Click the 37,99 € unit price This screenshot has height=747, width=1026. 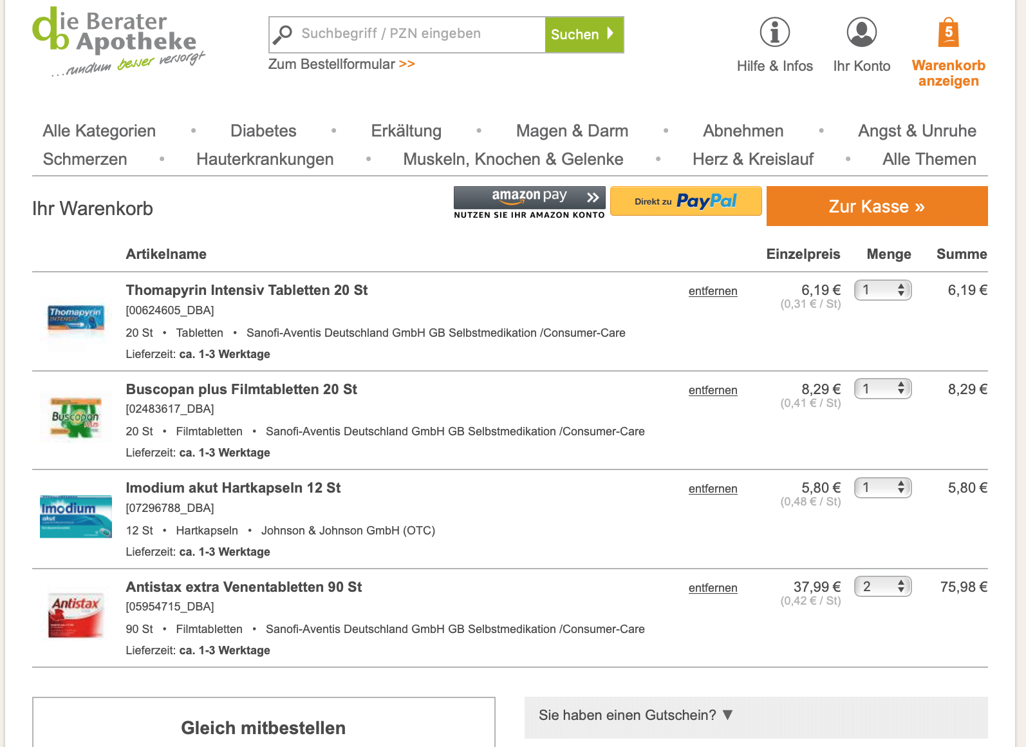(x=817, y=587)
